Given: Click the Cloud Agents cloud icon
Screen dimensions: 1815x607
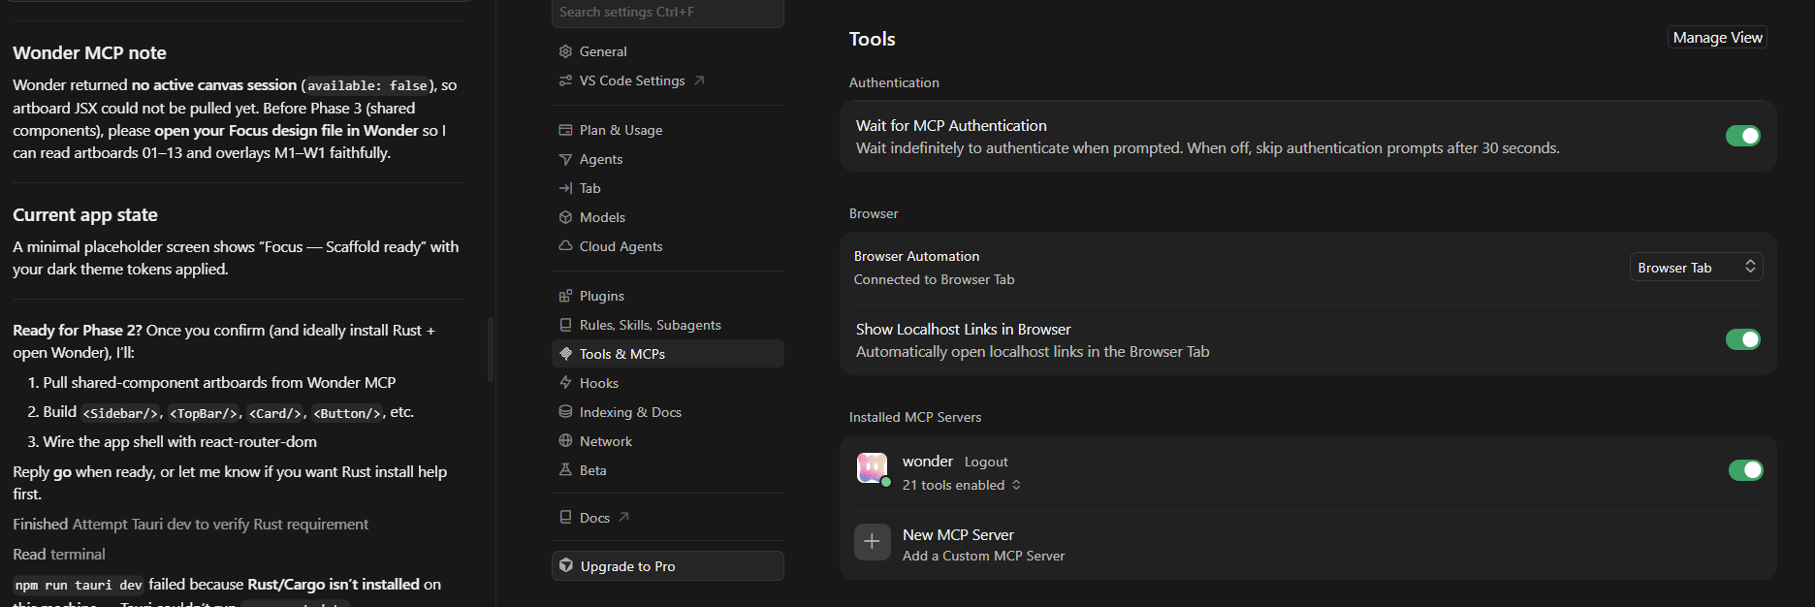Looking at the screenshot, I should click(x=565, y=246).
